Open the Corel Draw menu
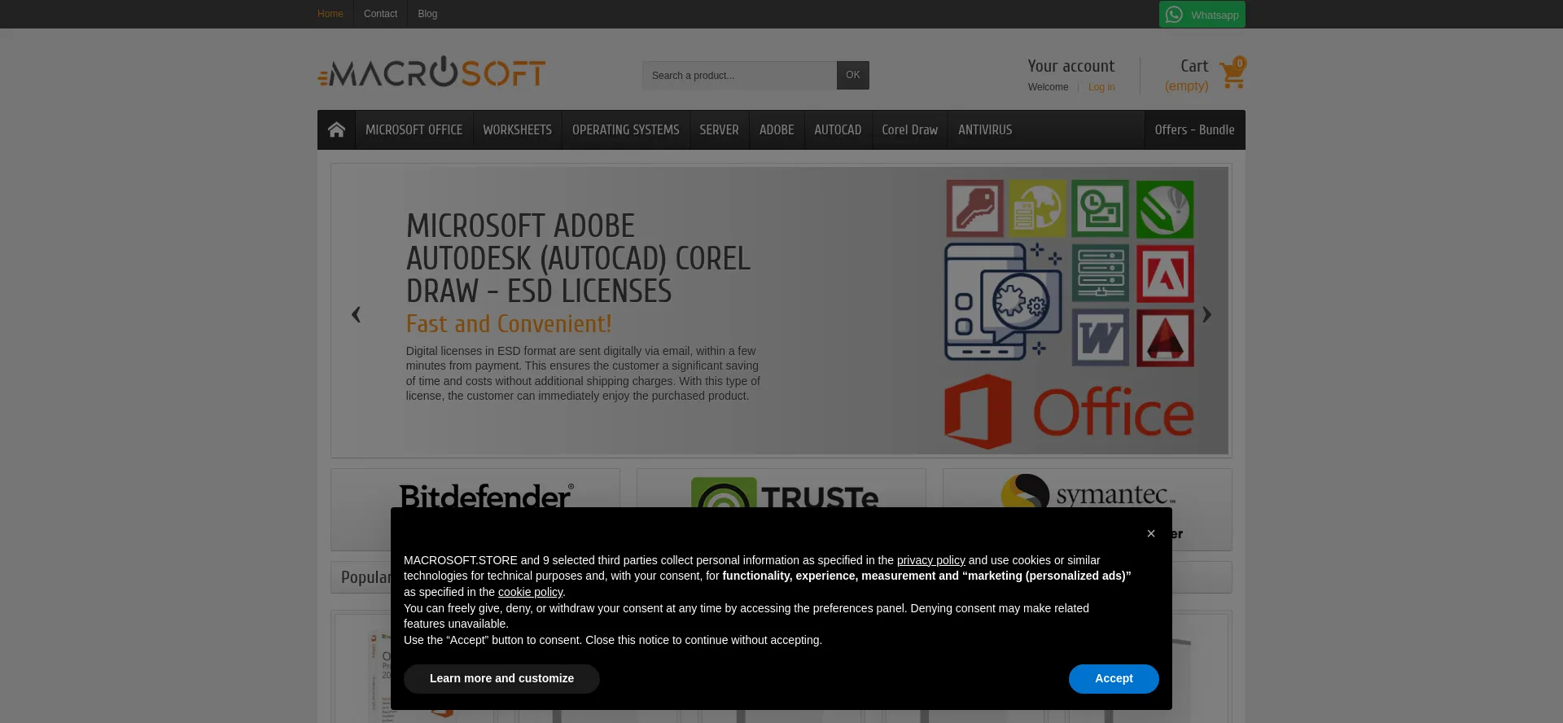This screenshot has height=723, width=1563. pos(909,129)
